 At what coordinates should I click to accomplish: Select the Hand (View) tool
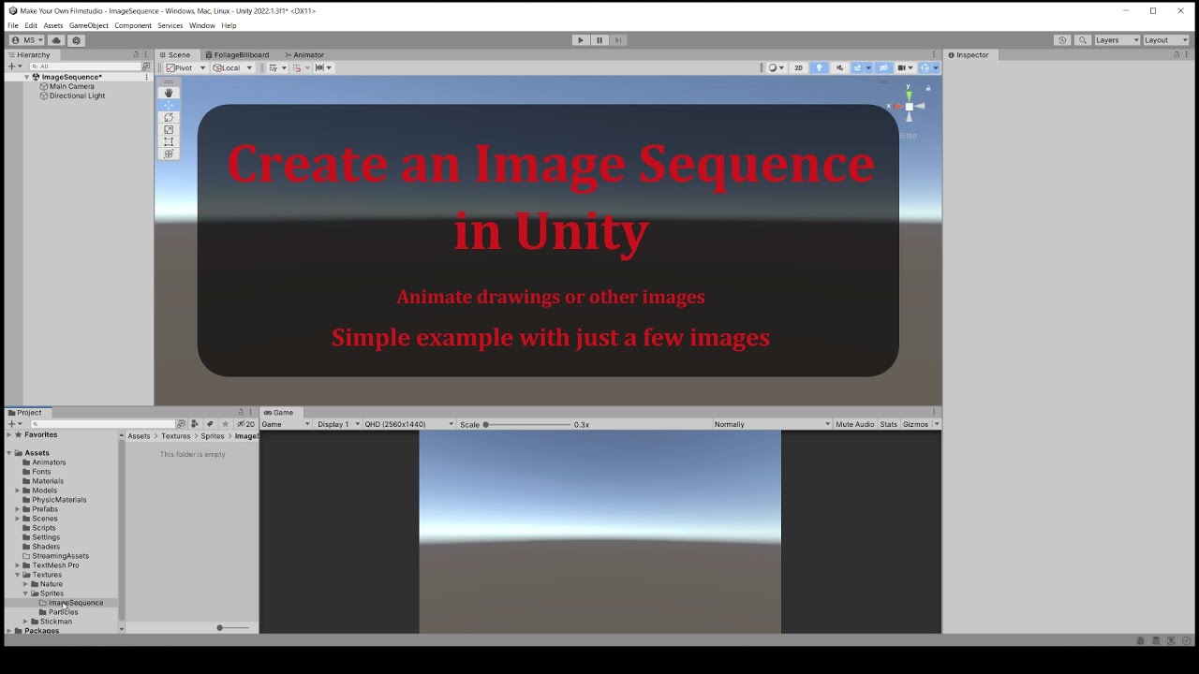tap(169, 93)
